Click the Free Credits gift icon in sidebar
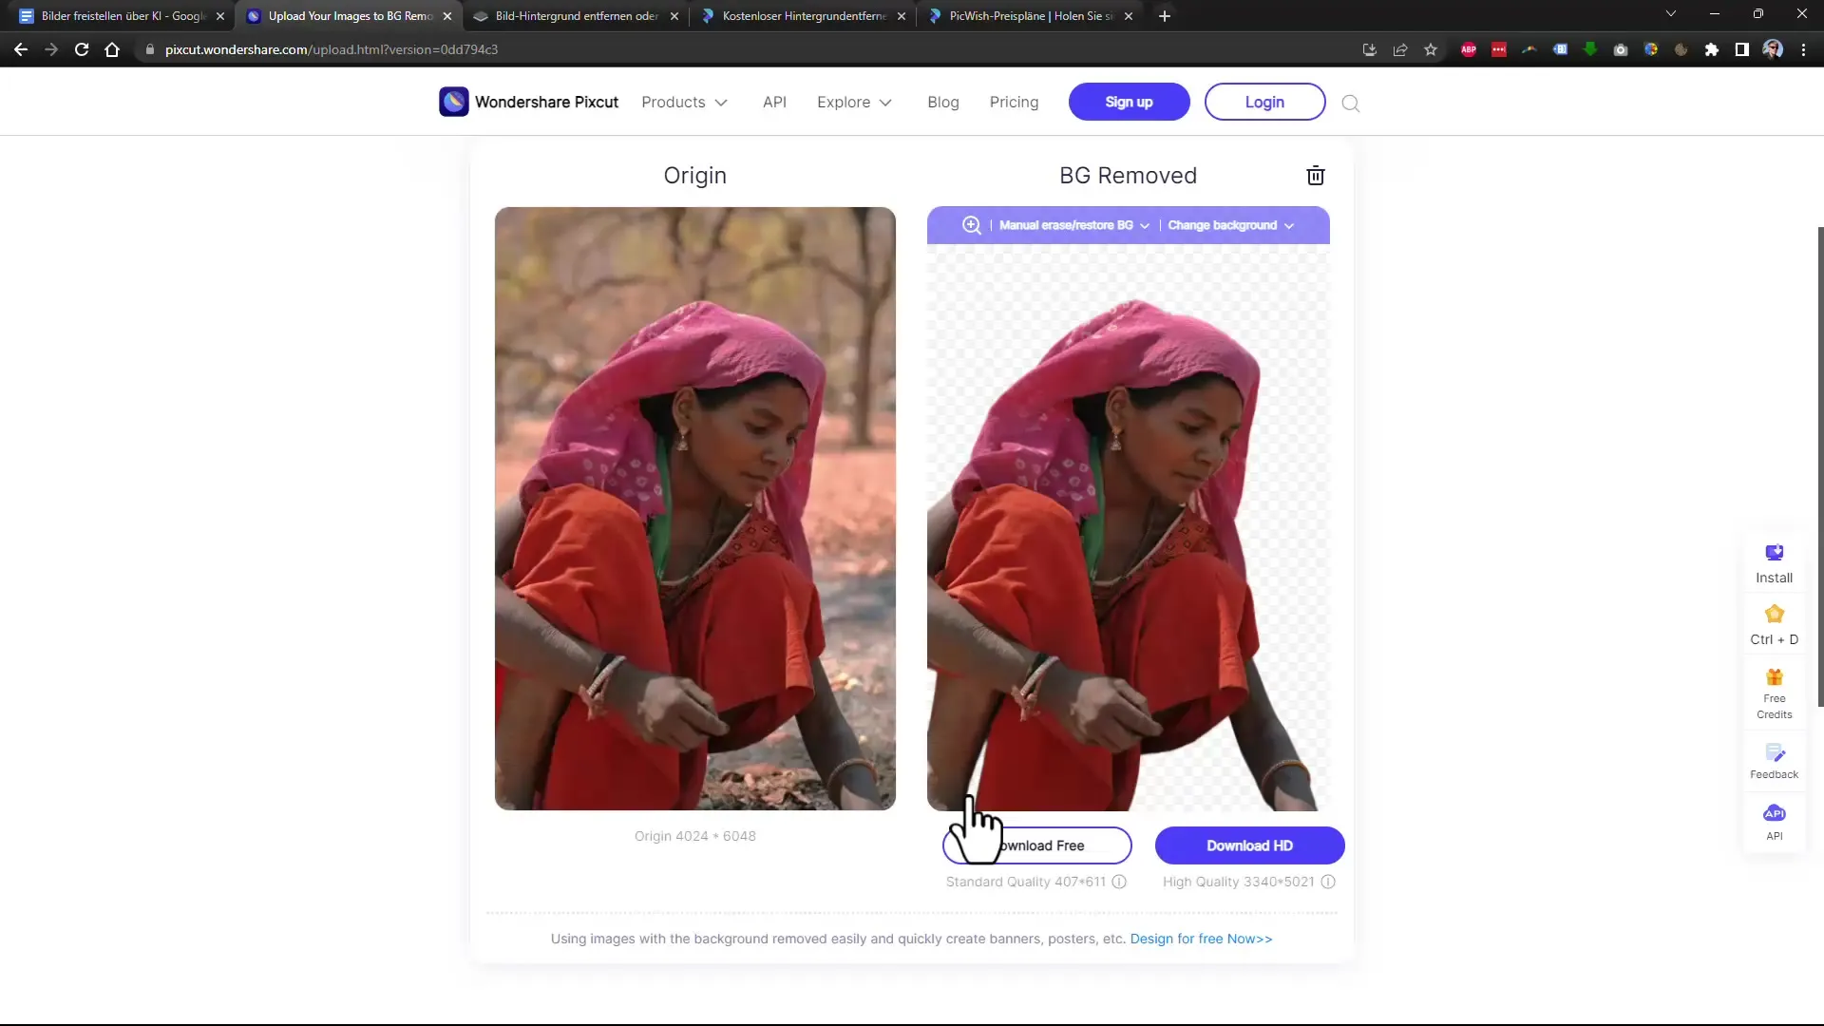 coord(1776,676)
